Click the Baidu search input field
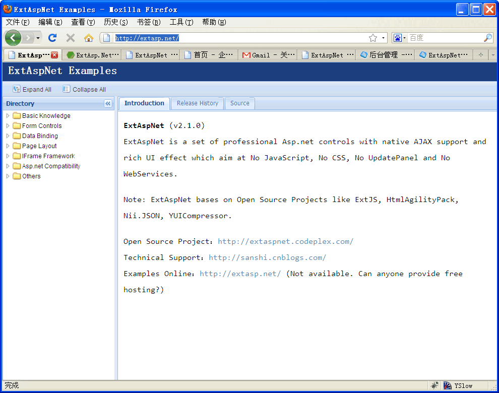The height and width of the screenshot is (393, 499). tap(446, 38)
